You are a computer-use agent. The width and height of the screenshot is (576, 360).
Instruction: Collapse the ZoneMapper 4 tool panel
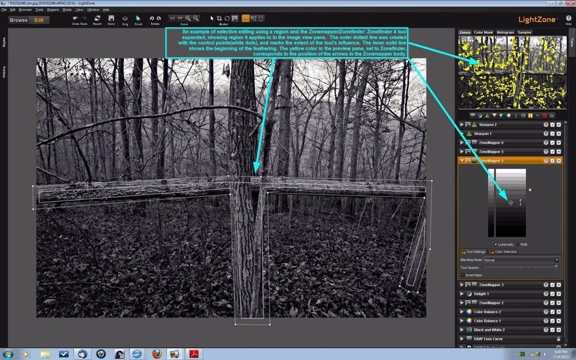coord(462,160)
